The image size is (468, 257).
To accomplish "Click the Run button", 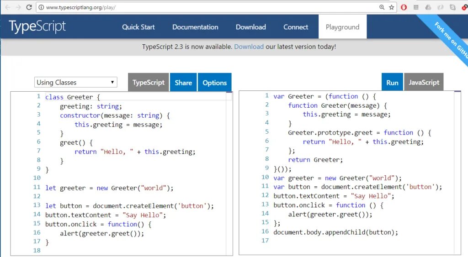I will (392, 82).
